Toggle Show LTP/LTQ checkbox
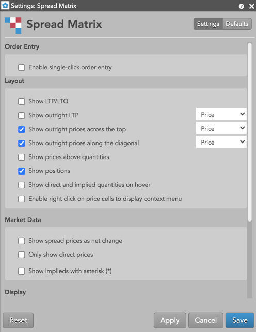This screenshot has width=256, height=332. tap(21, 101)
